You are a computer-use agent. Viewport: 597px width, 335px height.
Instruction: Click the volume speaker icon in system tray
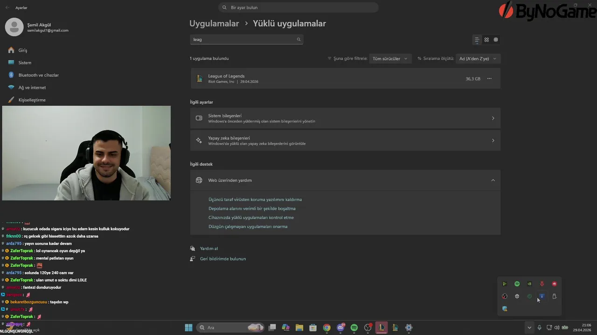pyautogui.click(x=557, y=328)
